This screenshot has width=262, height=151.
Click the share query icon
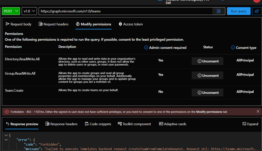coord(257,11)
